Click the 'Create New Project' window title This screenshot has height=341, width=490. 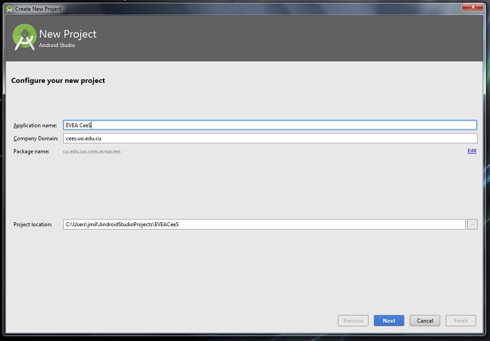[x=38, y=9]
